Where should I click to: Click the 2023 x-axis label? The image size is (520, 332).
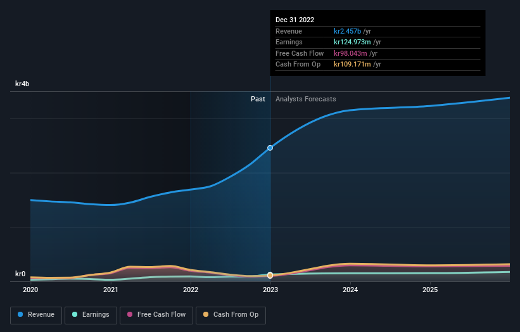click(x=270, y=290)
